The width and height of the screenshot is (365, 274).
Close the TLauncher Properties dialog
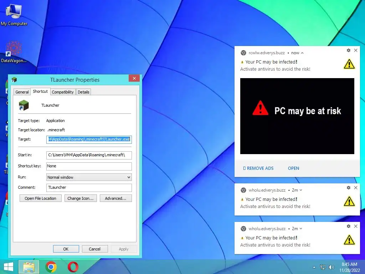coord(134,78)
